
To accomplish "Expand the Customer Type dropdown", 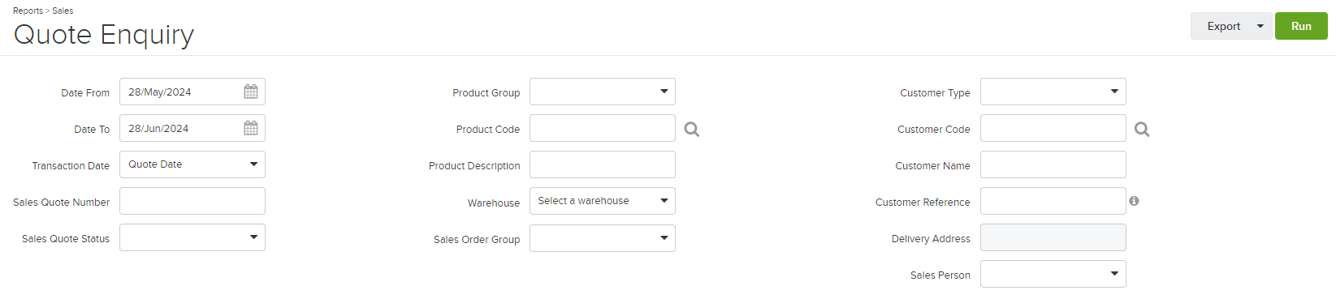I will [1053, 92].
